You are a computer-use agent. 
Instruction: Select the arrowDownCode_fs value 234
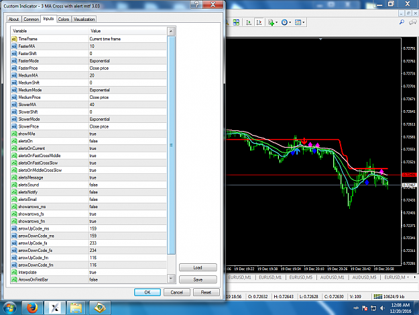(127, 251)
